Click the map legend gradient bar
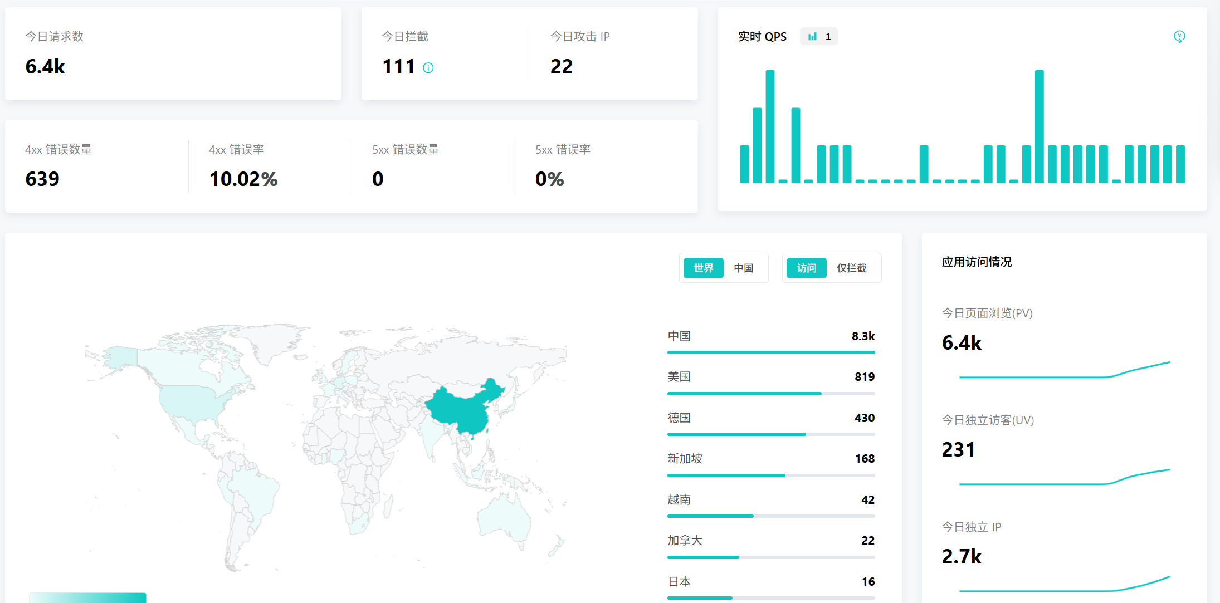This screenshot has width=1220, height=603. point(87,597)
